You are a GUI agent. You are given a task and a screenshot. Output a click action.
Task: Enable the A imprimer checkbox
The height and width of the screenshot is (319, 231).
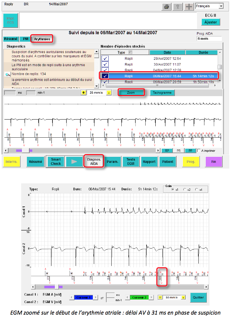click(199, 150)
